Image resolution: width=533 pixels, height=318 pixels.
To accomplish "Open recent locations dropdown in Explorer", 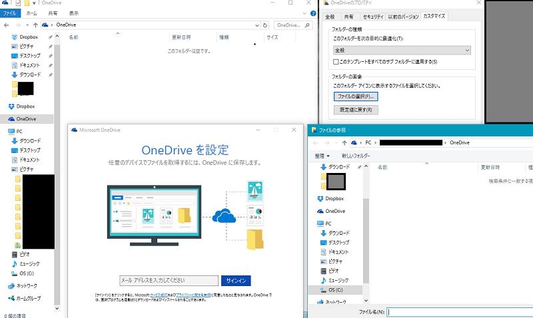I will (27, 25).
